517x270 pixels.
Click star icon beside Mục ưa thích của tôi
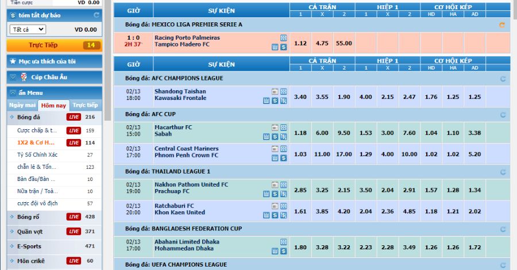point(13,61)
